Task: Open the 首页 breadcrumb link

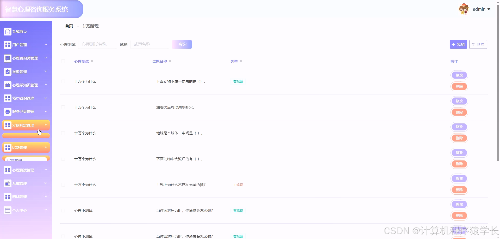Action: click(x=69, y=26)
